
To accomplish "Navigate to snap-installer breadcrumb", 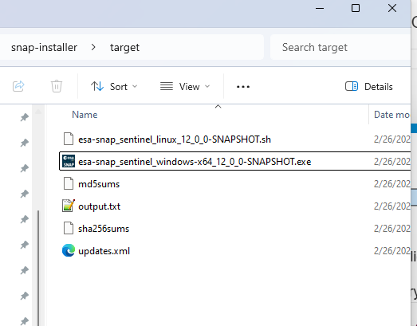I will pos(44,47).
